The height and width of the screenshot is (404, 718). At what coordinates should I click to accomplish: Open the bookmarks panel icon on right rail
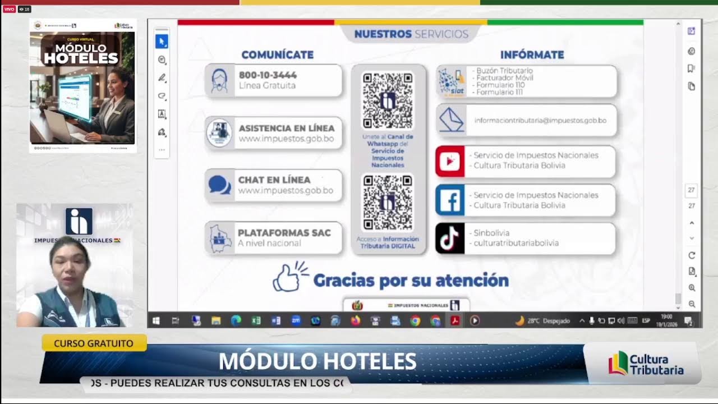pos(691,68)
